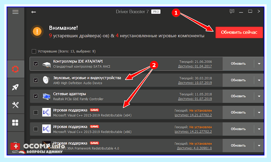Open the 'Доступно: 01.04.2017' link
The image size is (271, 162).
pyautogui.click(x=195, y=66)
